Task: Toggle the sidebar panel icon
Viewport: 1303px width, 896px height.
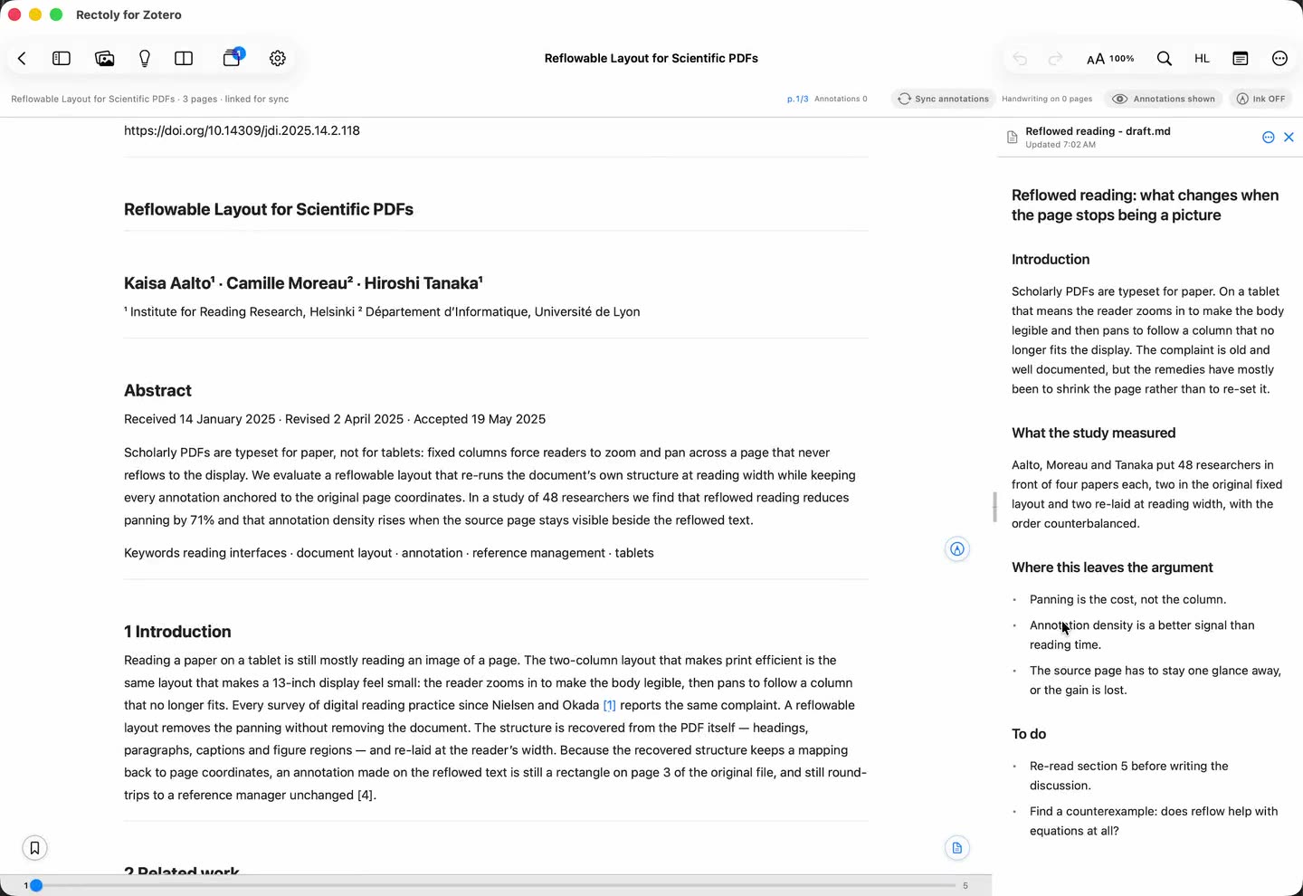Action: tap(62, 58)
